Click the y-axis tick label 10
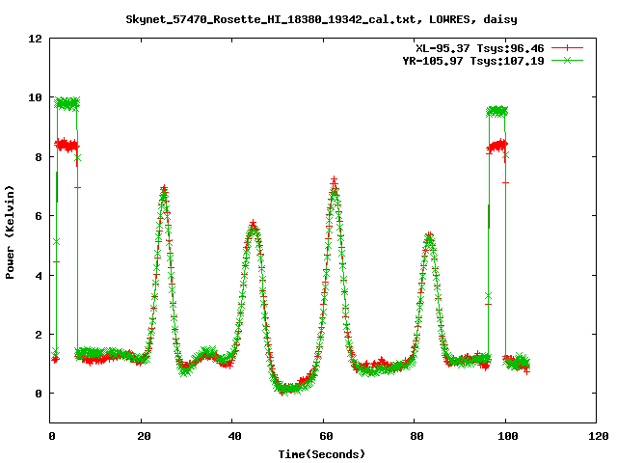617x463 pixels. (x=36, y=97)
